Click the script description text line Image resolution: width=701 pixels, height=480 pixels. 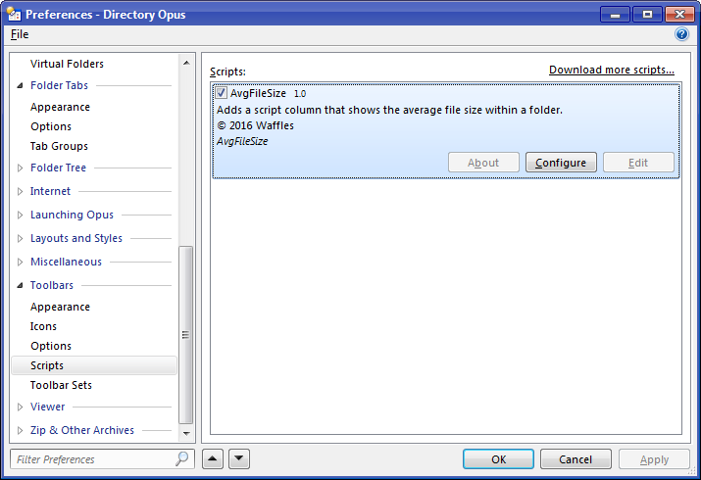coord(389,110)
